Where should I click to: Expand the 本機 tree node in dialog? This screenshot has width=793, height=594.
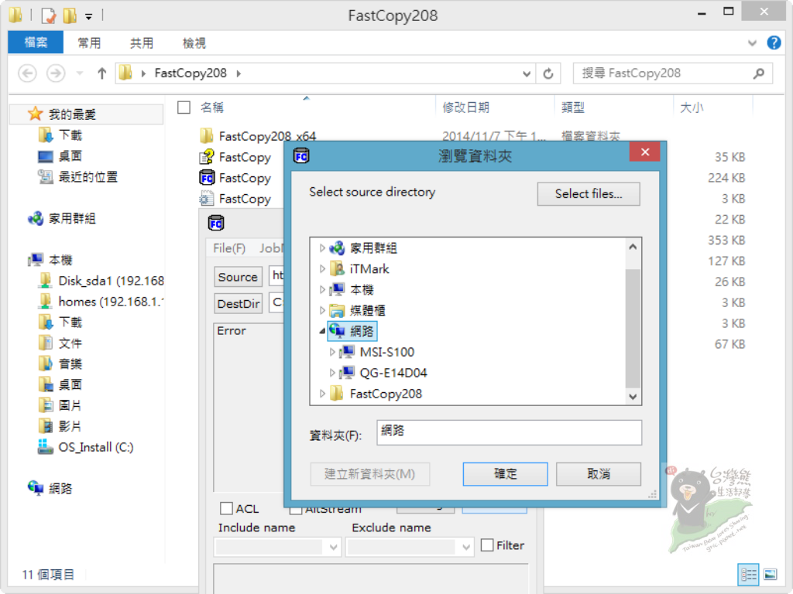(322, 289)
